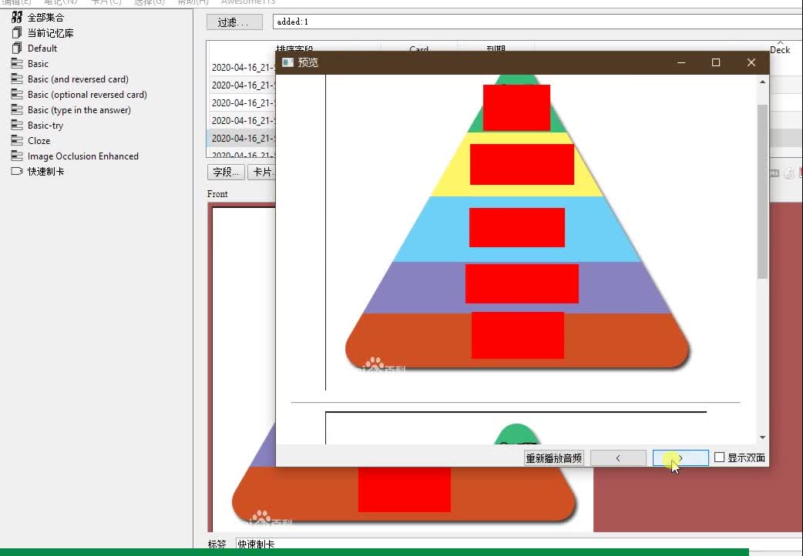The image size is (803, 556).
Task: Click the 标签 tags field containing 快速制卡
Action: coord(517,544)
